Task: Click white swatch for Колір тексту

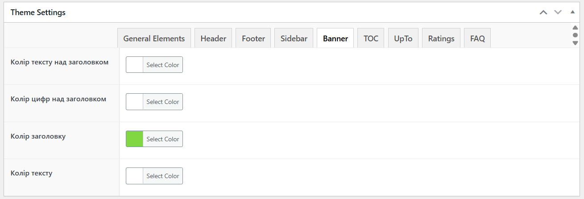Action: point(135,176)
